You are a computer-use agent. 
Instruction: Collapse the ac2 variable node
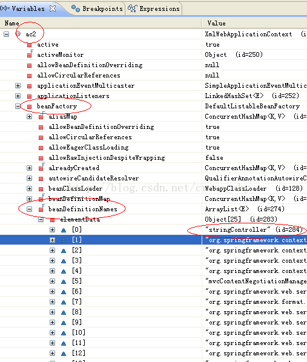click(x=7, y=35)
